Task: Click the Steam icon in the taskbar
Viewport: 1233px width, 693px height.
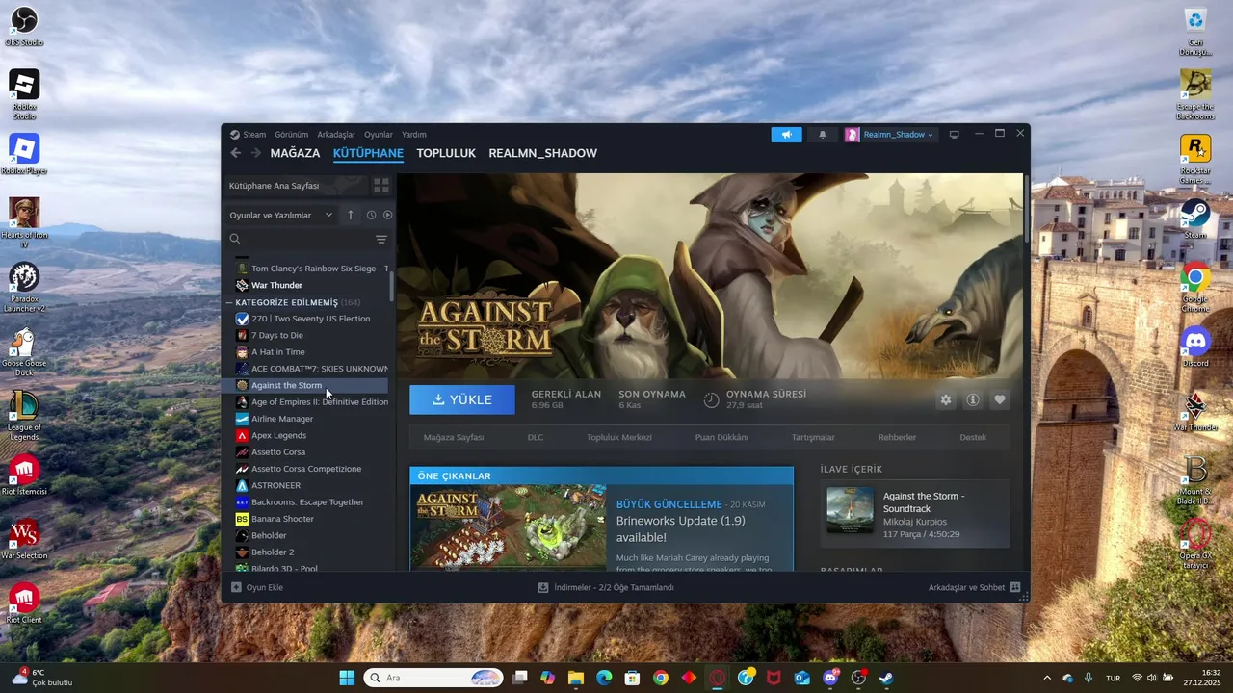Action: pyautogui.click(x=886, y=678)
